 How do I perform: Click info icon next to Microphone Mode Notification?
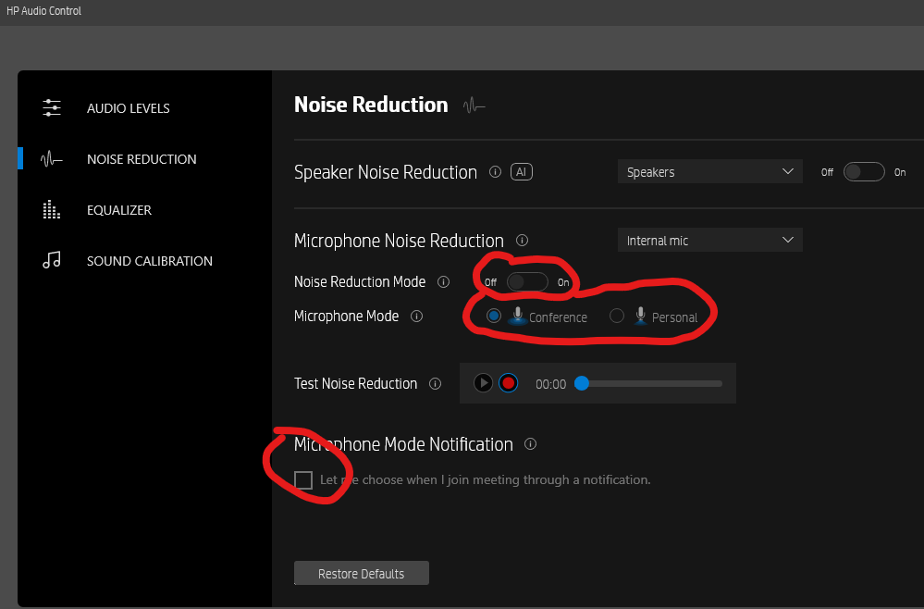click(x=530, y=444)
